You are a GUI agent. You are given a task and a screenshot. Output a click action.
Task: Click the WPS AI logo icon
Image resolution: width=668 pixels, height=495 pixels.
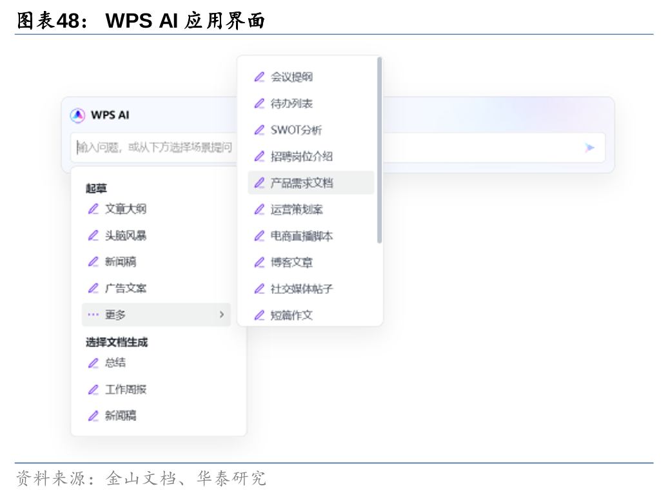pyautogui.click(x=77, y=115)
